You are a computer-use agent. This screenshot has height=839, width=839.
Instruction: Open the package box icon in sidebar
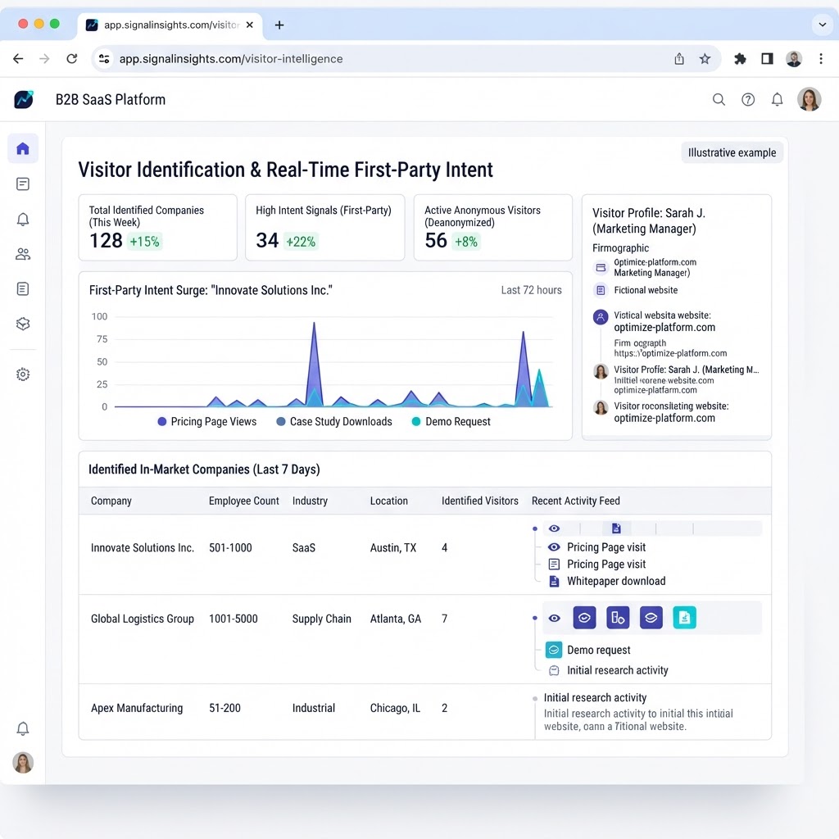pyautogui.click(x=22, y=324)
